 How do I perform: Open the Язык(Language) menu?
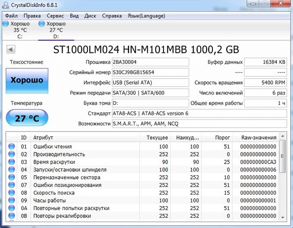click(146, 15)
